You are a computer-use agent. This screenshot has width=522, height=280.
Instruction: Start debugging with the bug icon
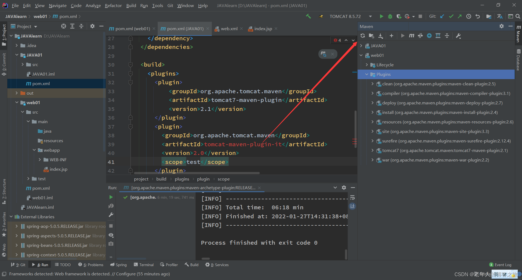tap(390, 16)
